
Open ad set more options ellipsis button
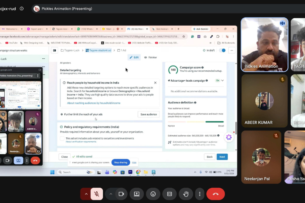point(232,50)
